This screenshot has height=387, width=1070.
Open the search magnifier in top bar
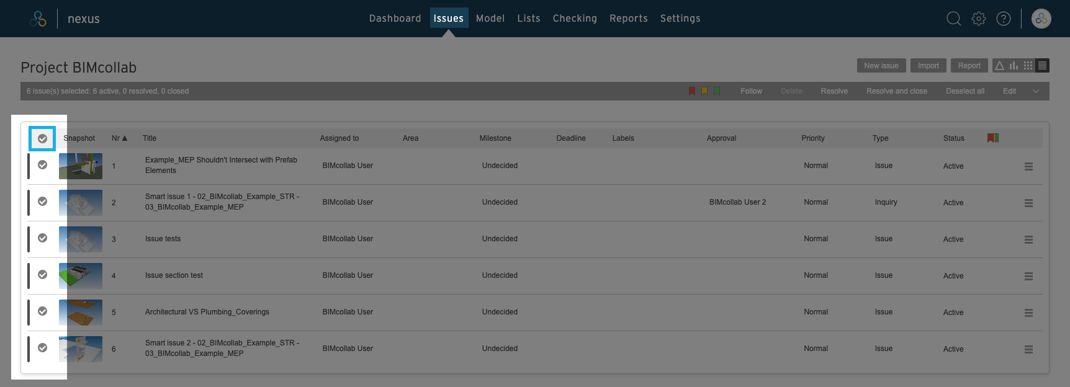pos(954,19)
